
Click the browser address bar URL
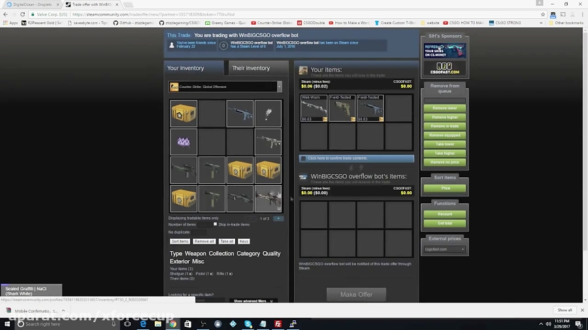[153, 14]
